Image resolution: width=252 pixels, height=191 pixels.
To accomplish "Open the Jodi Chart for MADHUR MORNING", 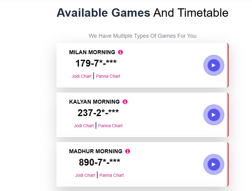I will click(x=85, y=175).
